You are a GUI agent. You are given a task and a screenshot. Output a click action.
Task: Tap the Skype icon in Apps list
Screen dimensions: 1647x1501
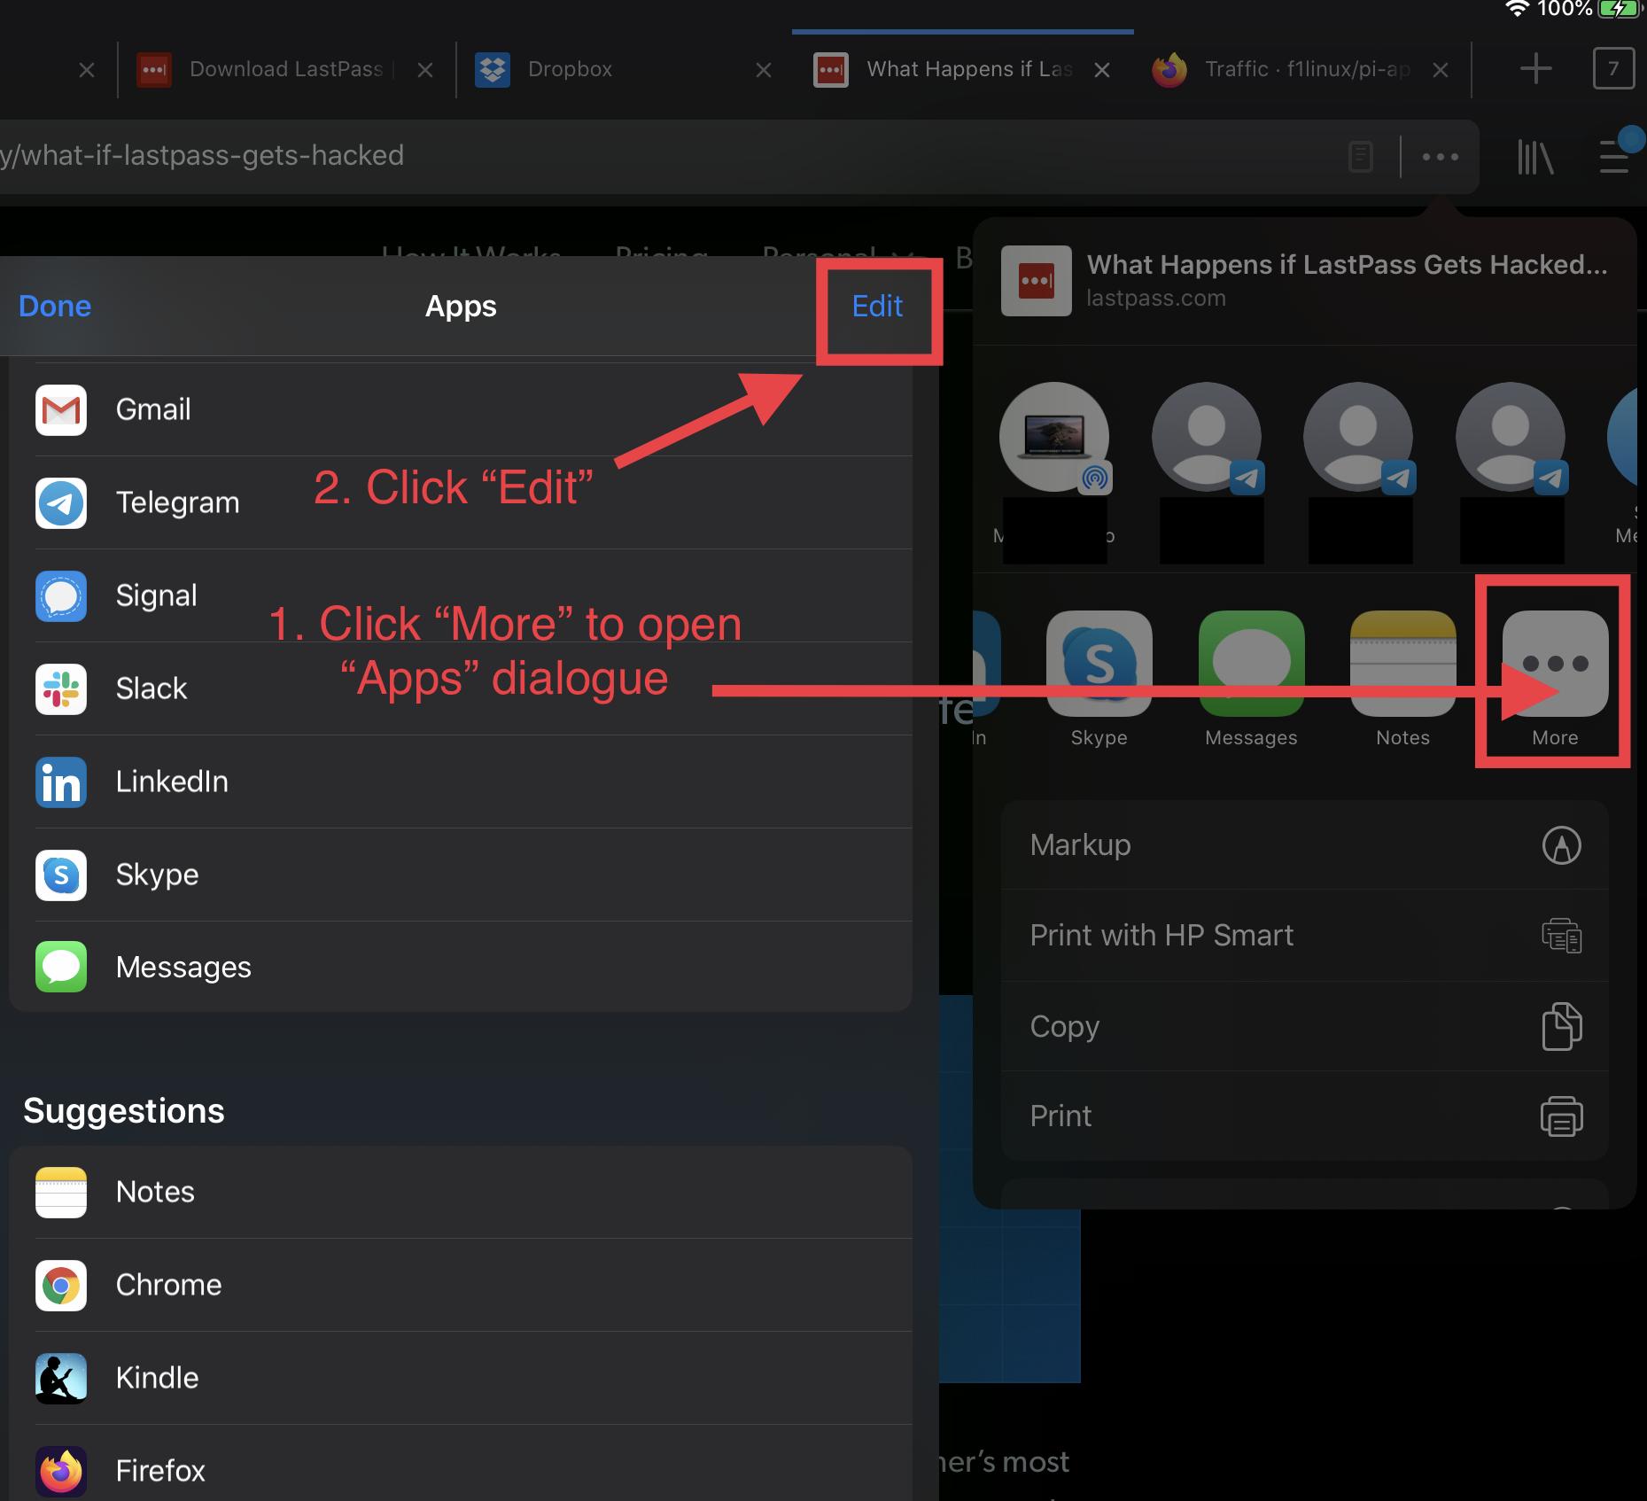61,875
